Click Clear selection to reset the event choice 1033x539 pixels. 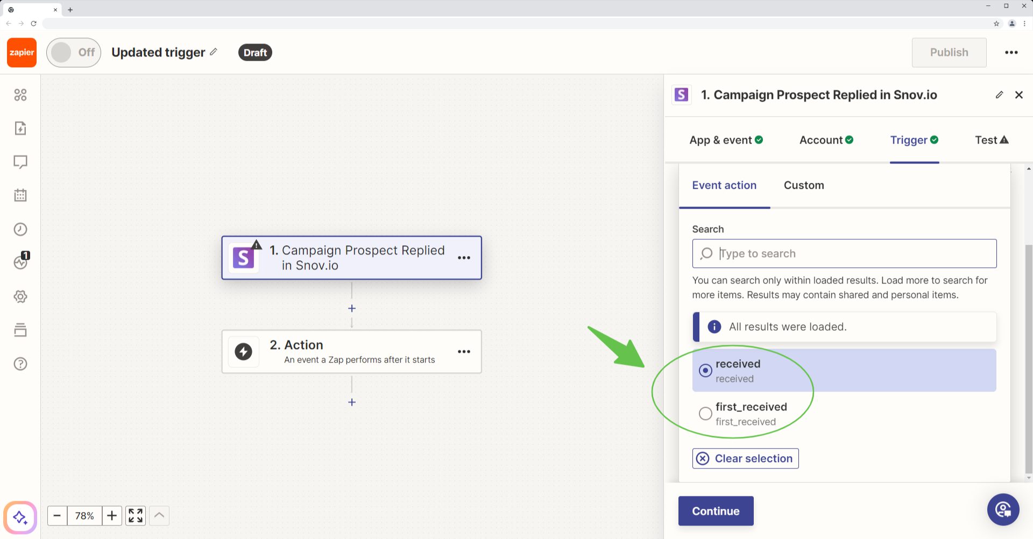[745, 458]
